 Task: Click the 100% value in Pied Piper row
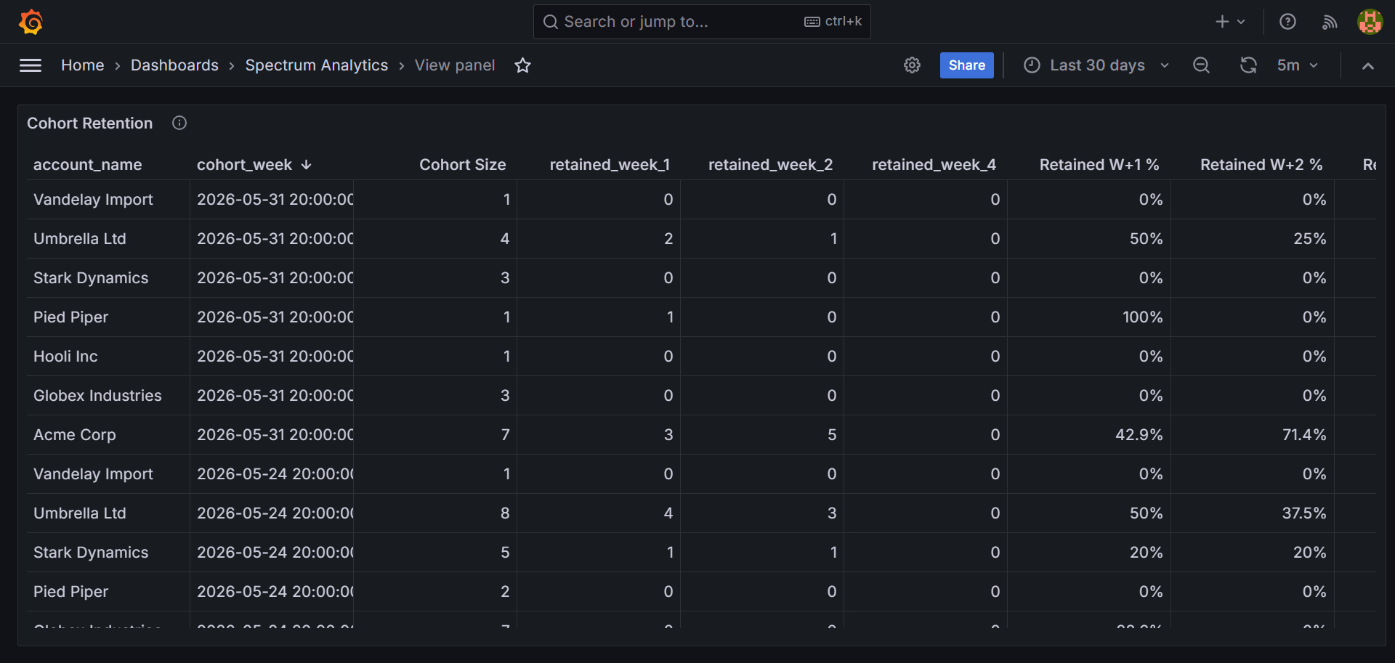(1142, 317)
